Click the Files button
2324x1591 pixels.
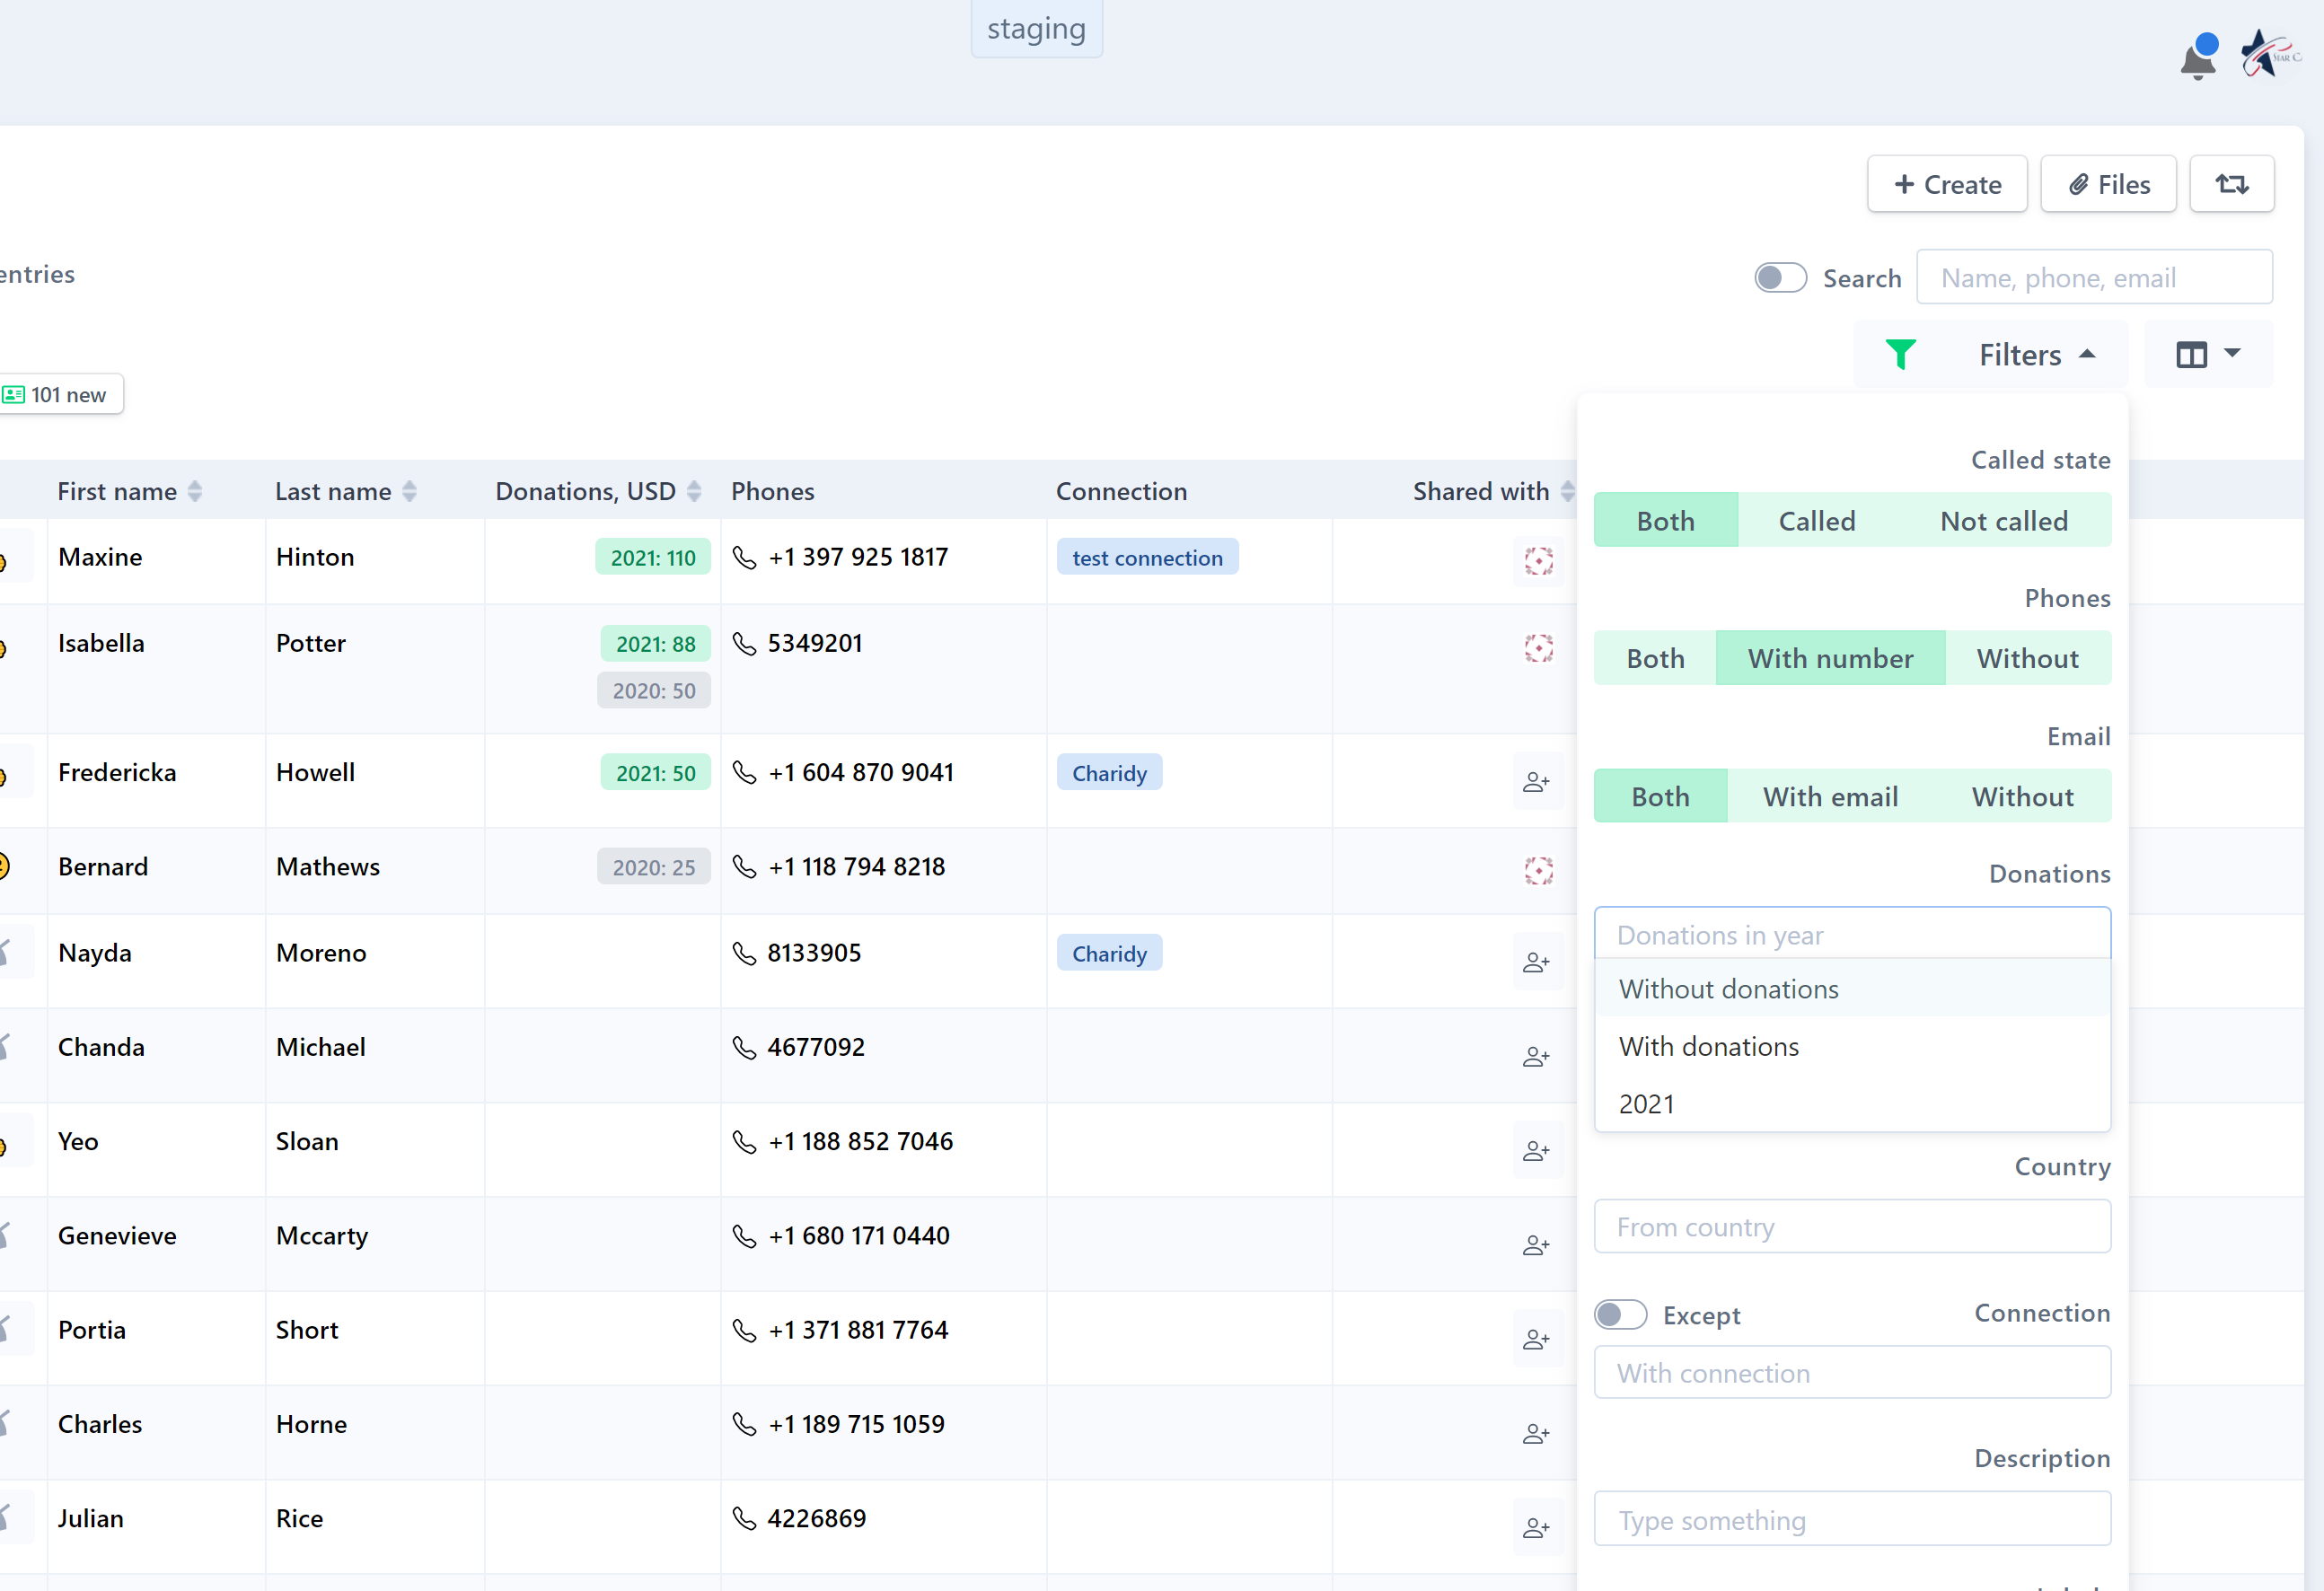point(2108,184)
